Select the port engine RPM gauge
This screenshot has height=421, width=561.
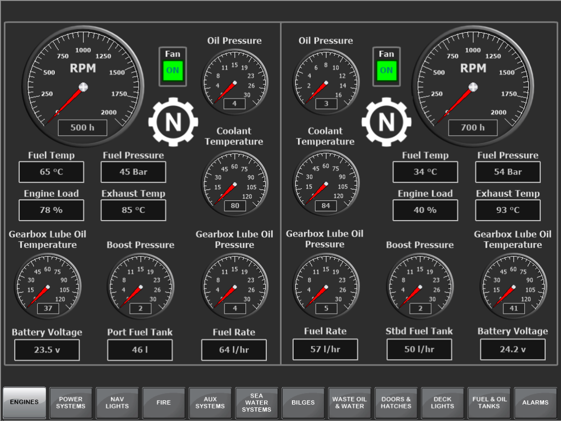click(83, 86)
